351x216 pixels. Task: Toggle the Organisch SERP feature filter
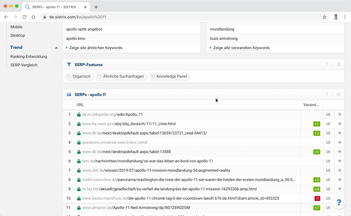pyautogui.click(x=79, y=76)
